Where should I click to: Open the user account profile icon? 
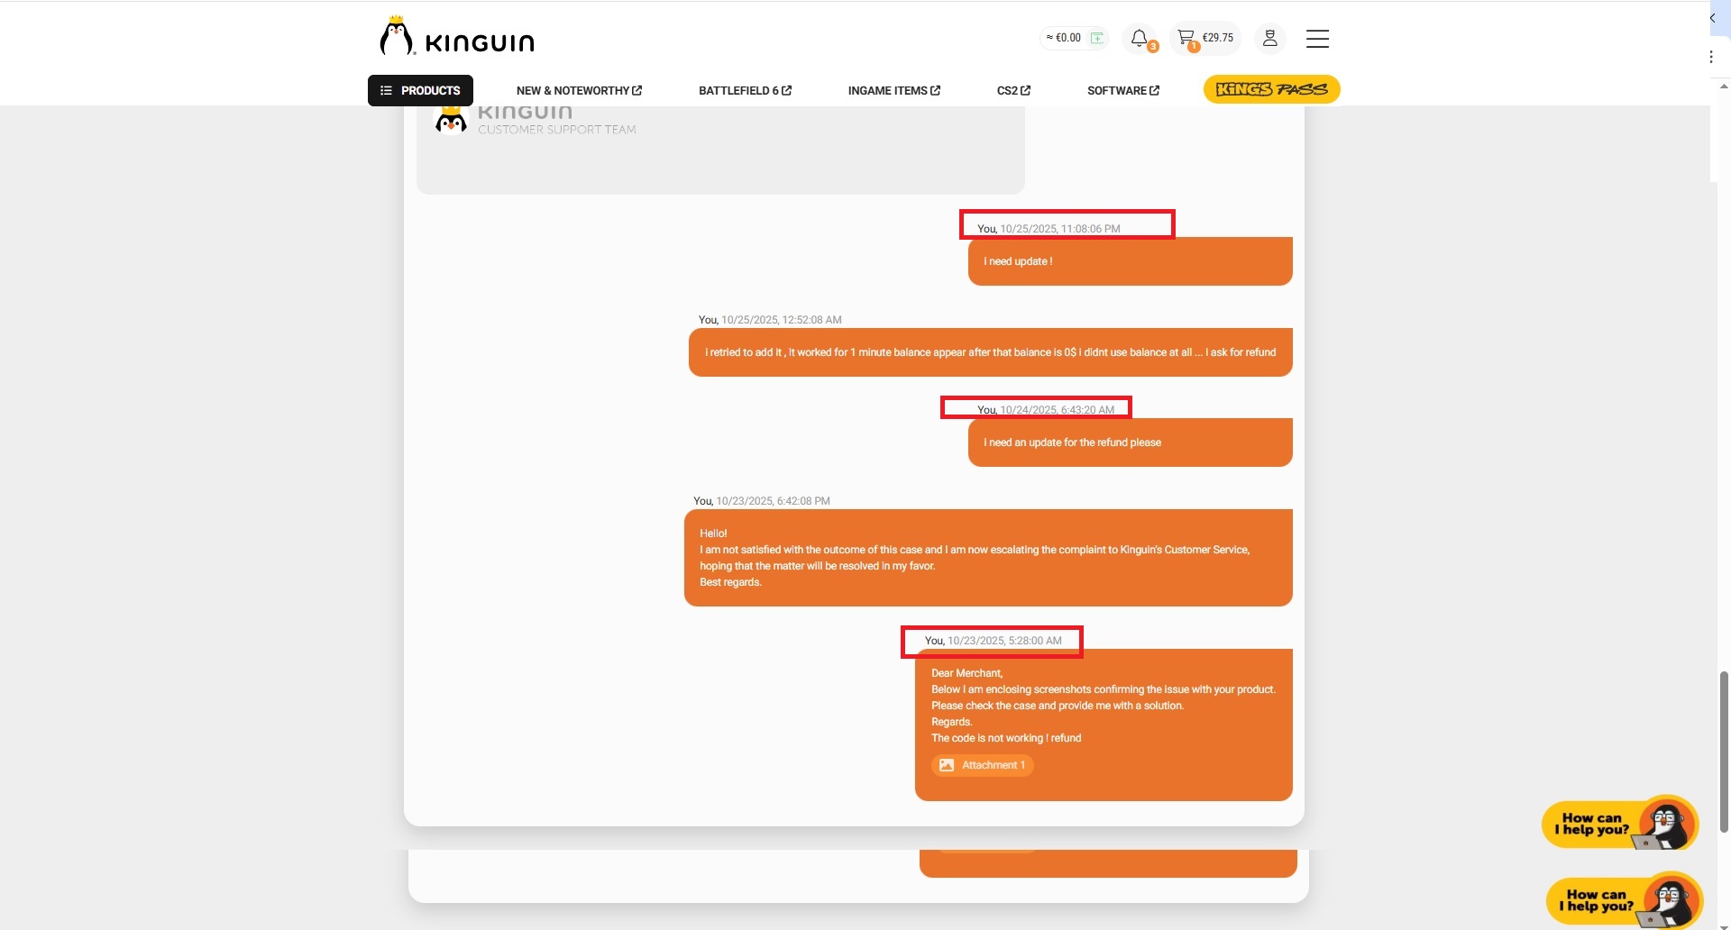(x=1269, y=38)
